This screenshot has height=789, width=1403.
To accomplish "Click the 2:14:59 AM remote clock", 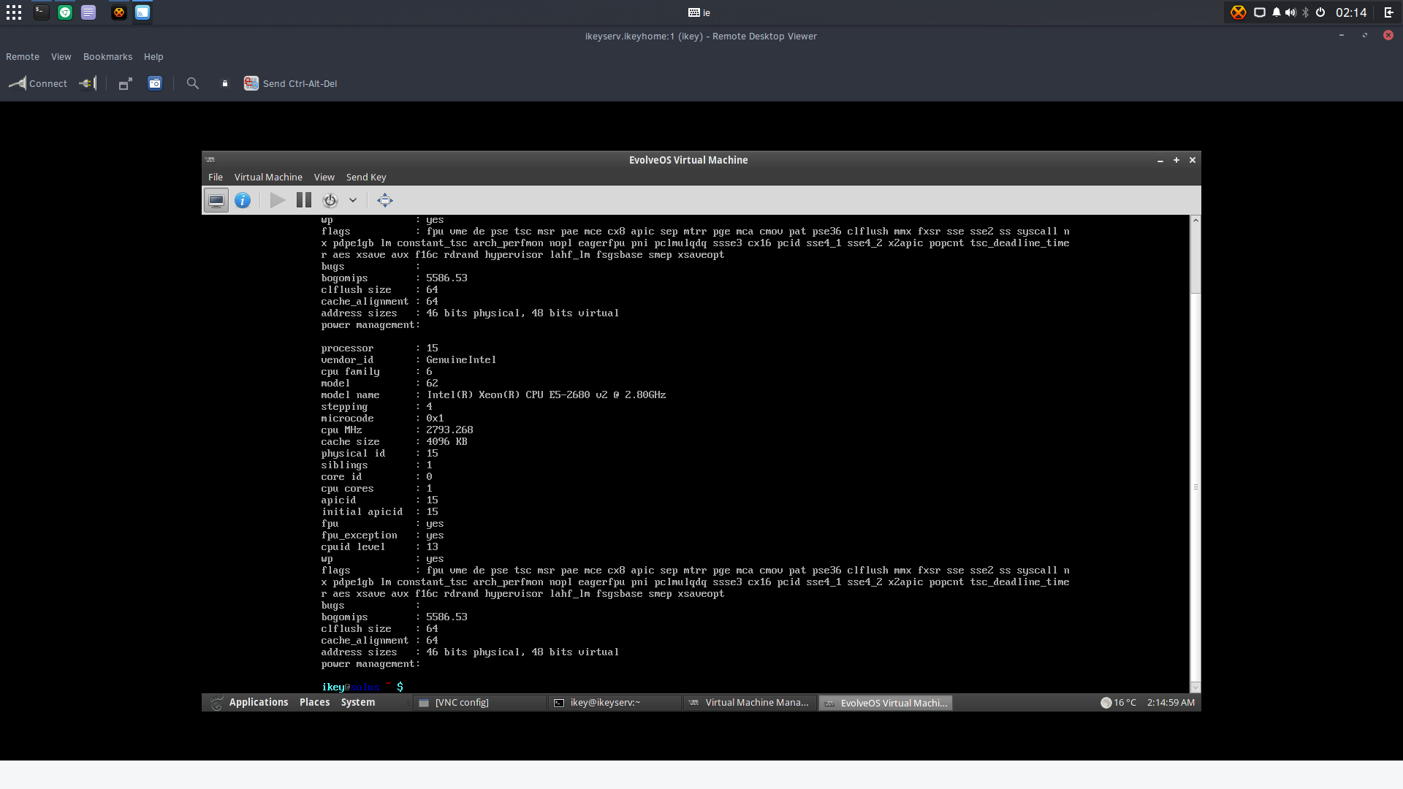I will 1171,702.
